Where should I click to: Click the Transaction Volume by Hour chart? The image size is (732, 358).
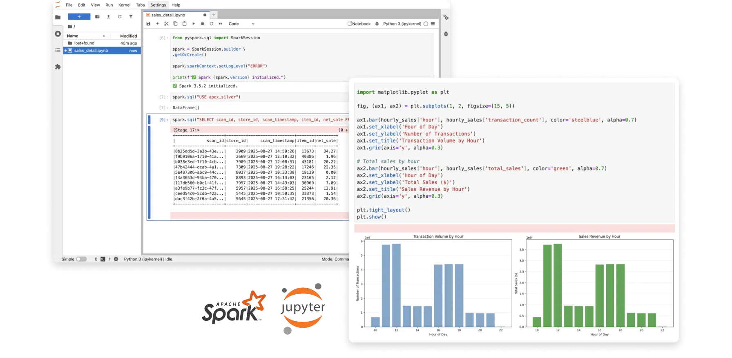[x=435, y=285]
